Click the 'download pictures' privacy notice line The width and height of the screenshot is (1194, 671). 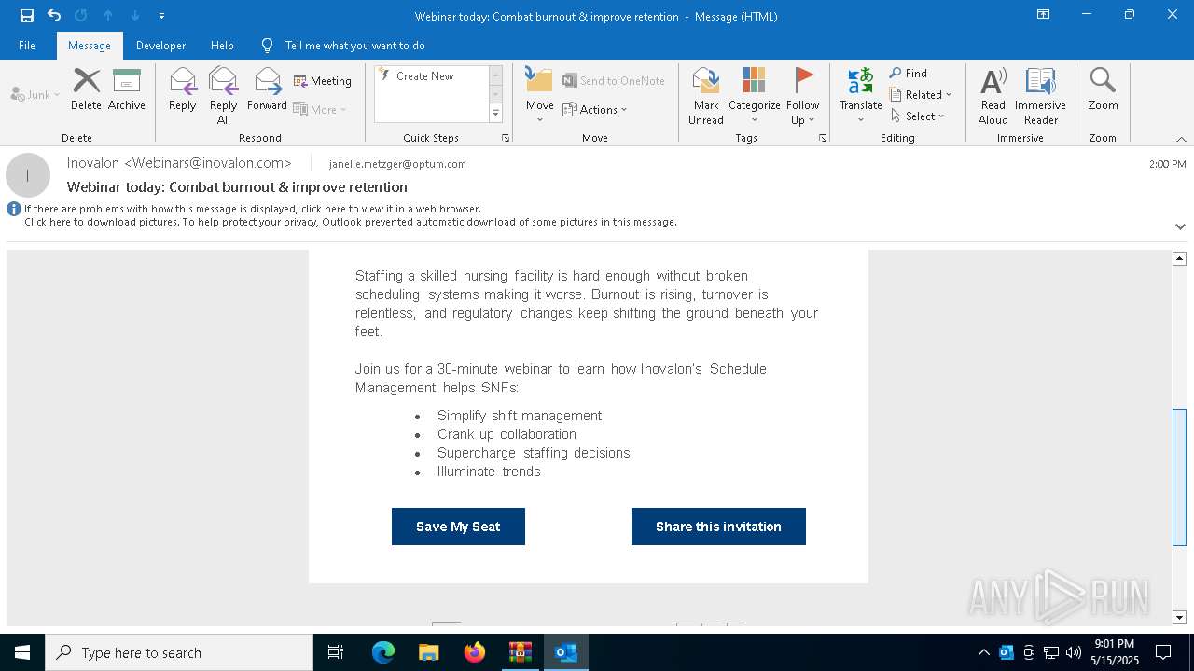[x=351, y=222]
